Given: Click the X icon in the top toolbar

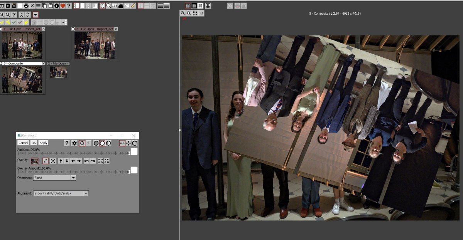Looking at the screenshot, I should point(32,6).
